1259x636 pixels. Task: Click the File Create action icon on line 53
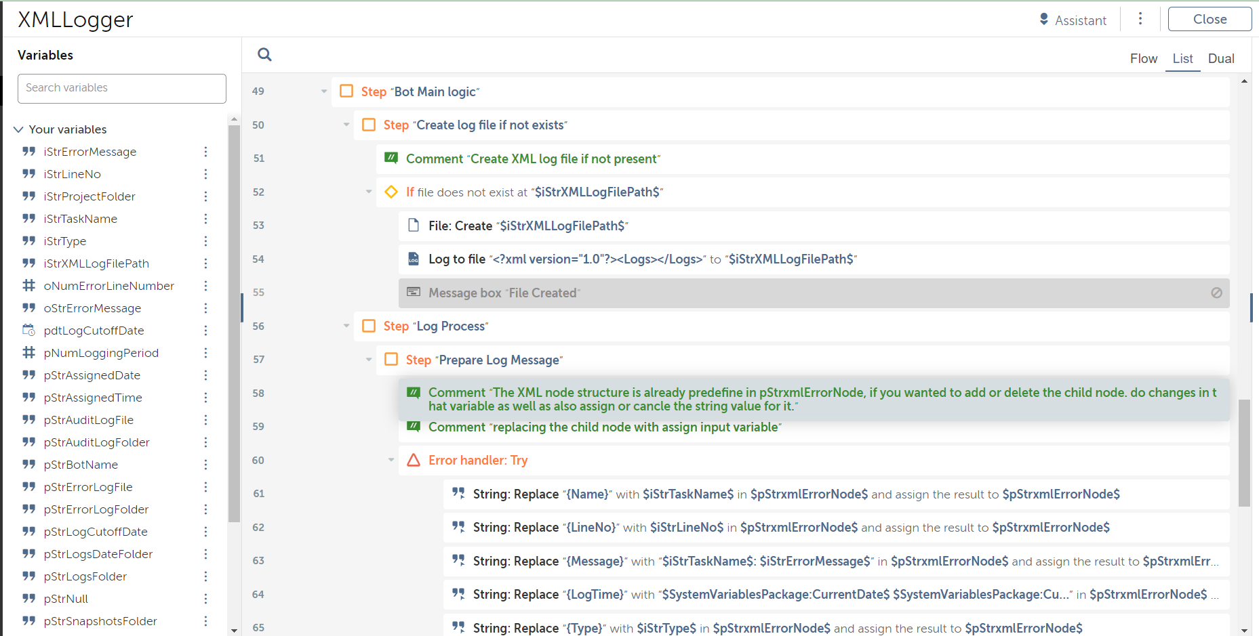[414, 226]
